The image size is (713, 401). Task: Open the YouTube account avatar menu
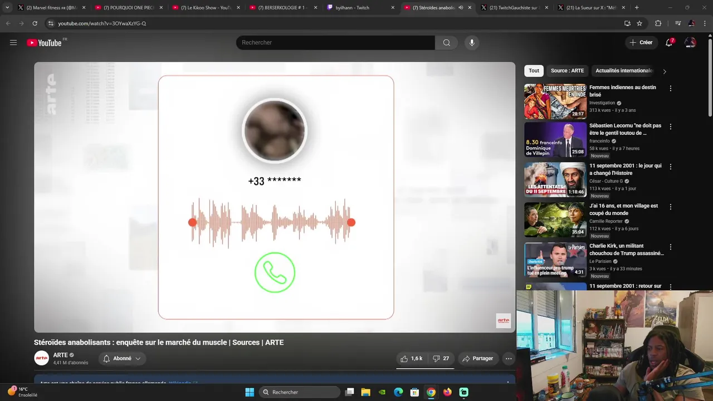click(690, 42)
